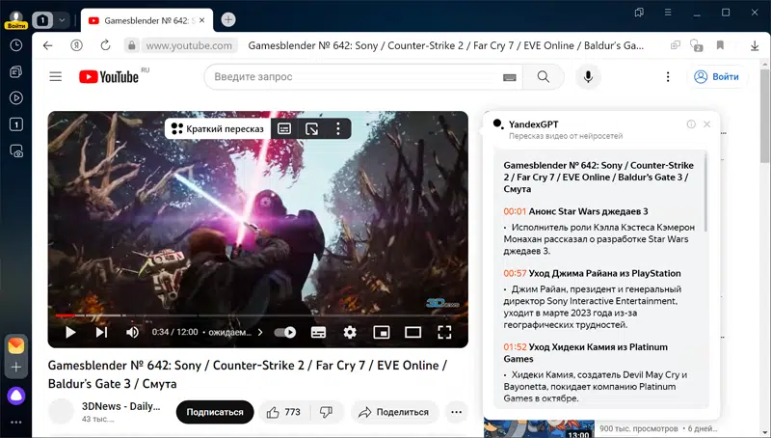Click the Подписаться subscribe button
The image size is (771, 438).
pos(215,412)
